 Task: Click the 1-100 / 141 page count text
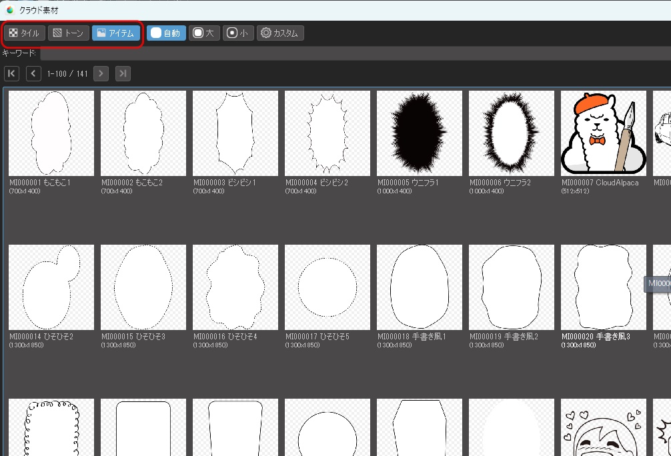pos(67,73)
